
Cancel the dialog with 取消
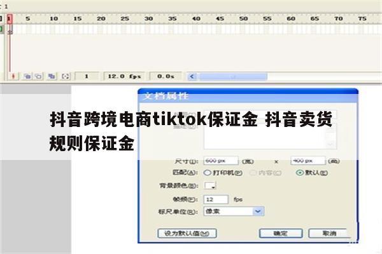point(329,233)
